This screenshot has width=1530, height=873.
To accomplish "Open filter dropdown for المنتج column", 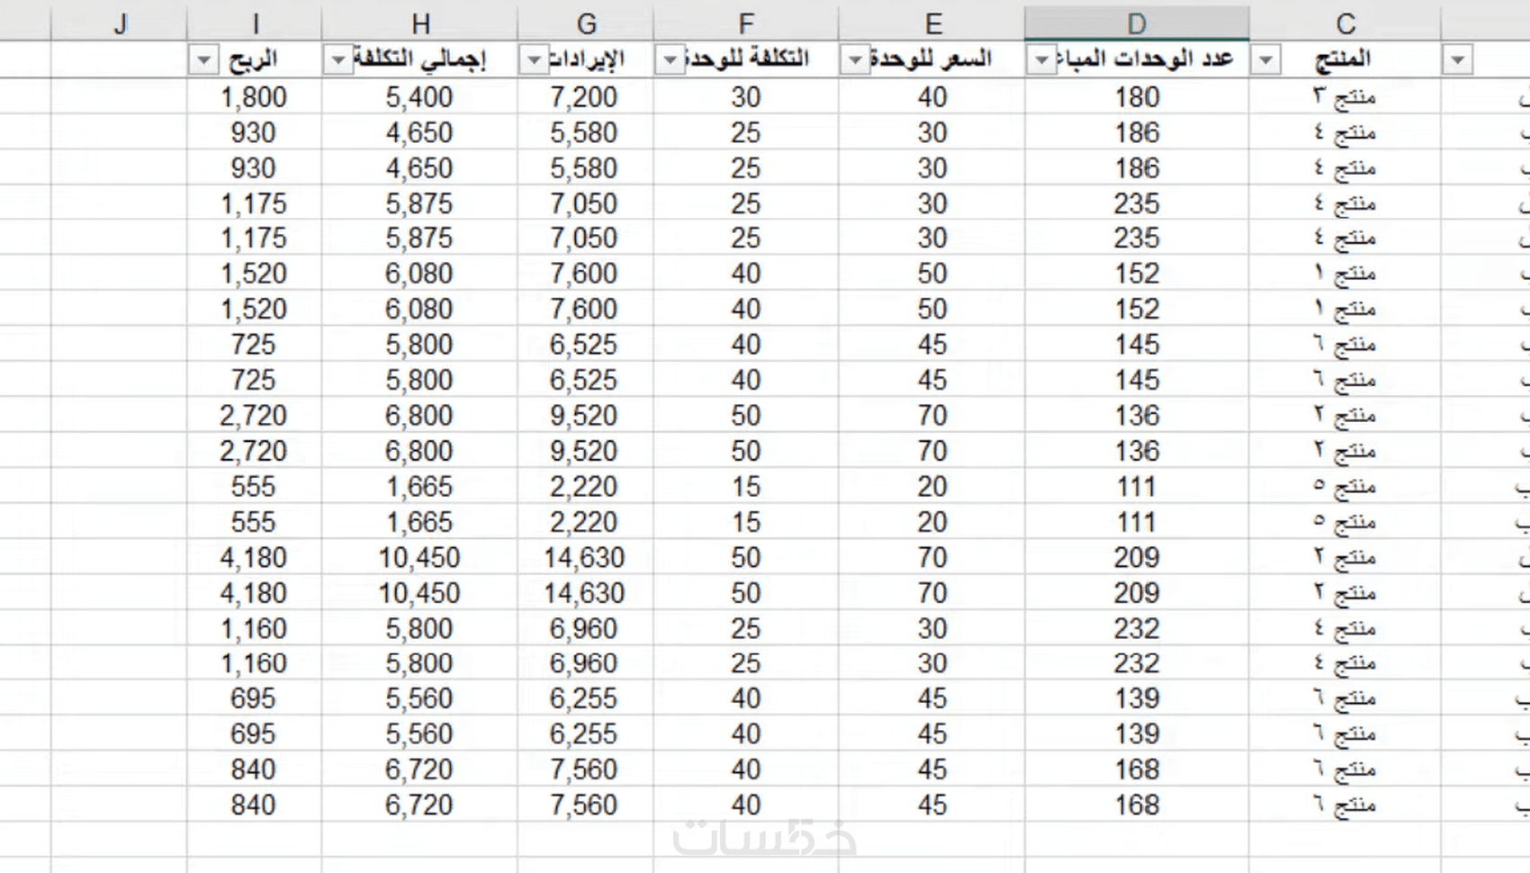I will pos(1265,60).
